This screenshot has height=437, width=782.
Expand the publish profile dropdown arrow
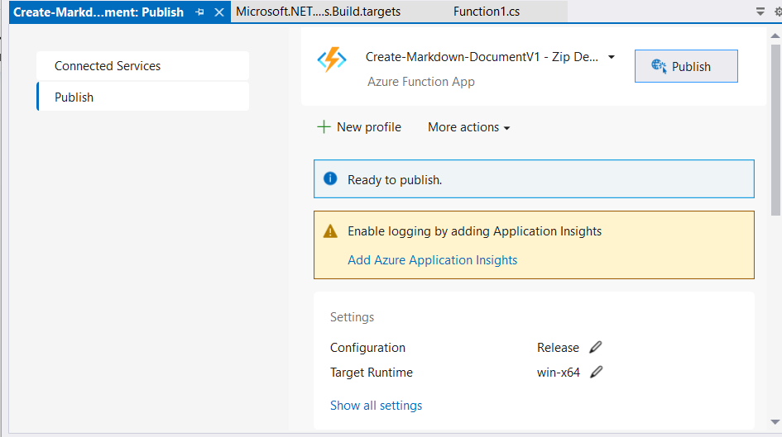pyautogui.click(x=612, y=57)
